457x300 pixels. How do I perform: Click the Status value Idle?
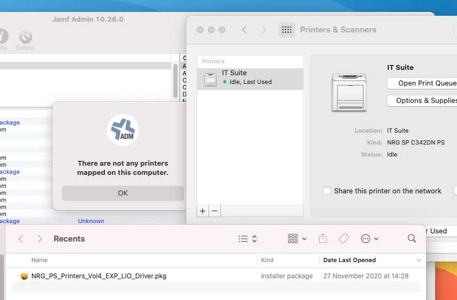click(x=392, y=154)
